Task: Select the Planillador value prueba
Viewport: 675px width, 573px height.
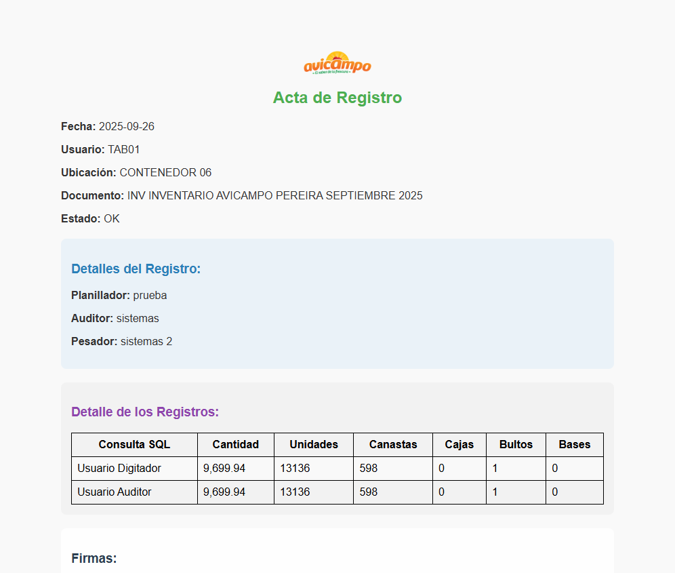Action: [x=150, y=295]
